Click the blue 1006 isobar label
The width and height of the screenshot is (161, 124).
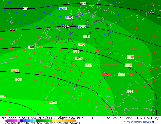[63, 9]
